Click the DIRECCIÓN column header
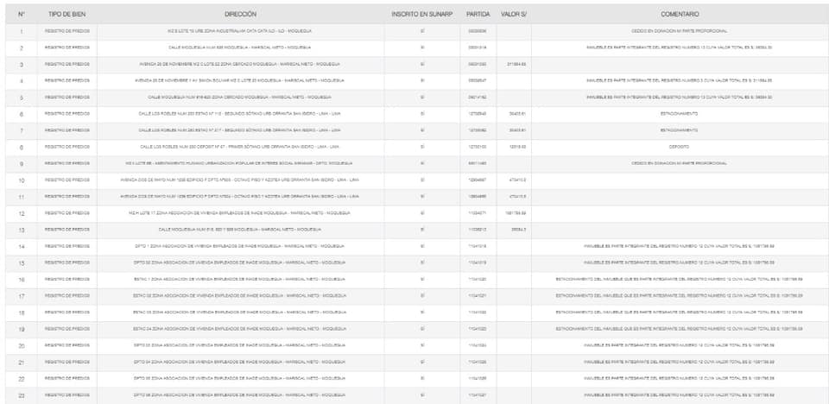The height and width of the screenshot is (404, 829). 240,15
